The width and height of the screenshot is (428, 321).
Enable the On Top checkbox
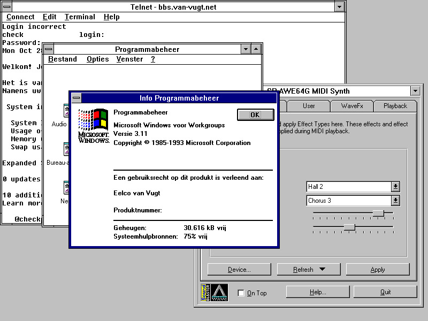tap(241, 293)
